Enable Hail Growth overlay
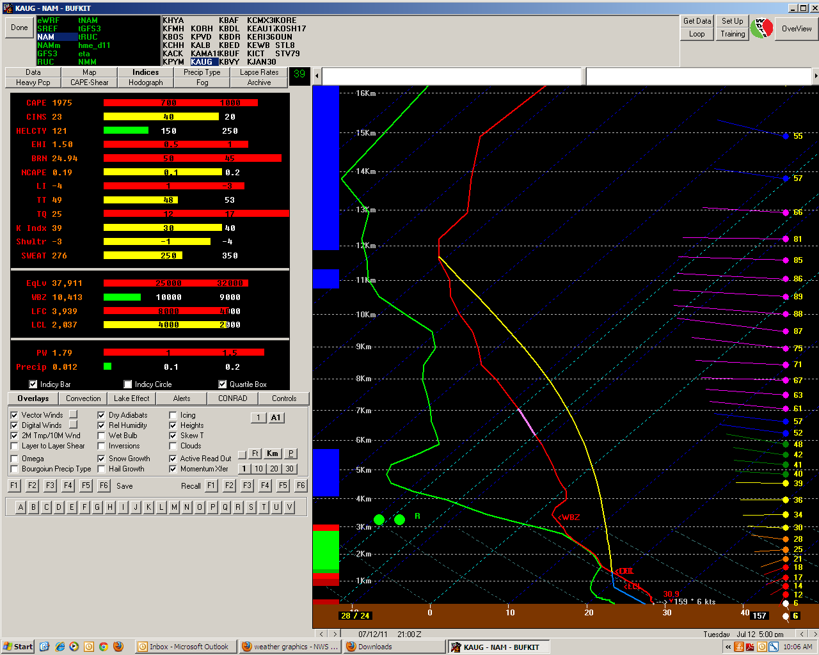This screenshot has width=819, height=655. click(x=101, y=469)
